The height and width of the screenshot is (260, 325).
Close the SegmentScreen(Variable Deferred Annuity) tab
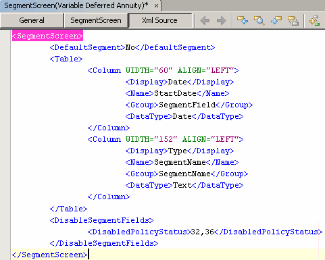tap(156, 6)
